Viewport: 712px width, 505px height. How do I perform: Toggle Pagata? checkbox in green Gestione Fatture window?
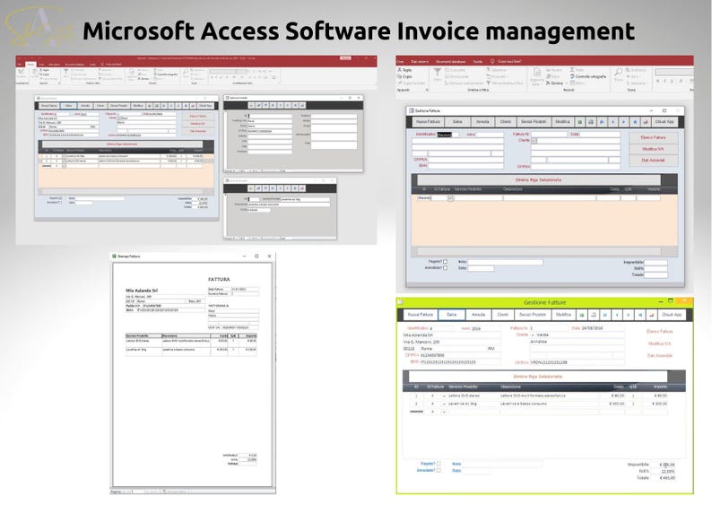[438, 464]
